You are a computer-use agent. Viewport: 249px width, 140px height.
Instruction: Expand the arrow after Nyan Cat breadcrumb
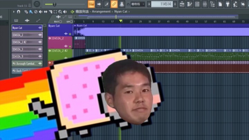129,12
